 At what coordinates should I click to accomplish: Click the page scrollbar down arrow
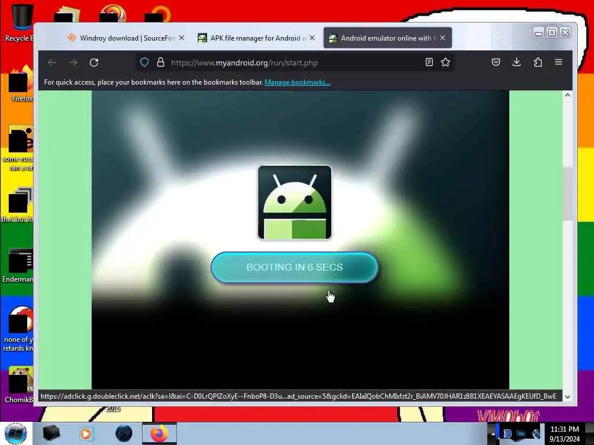[567, 396]
